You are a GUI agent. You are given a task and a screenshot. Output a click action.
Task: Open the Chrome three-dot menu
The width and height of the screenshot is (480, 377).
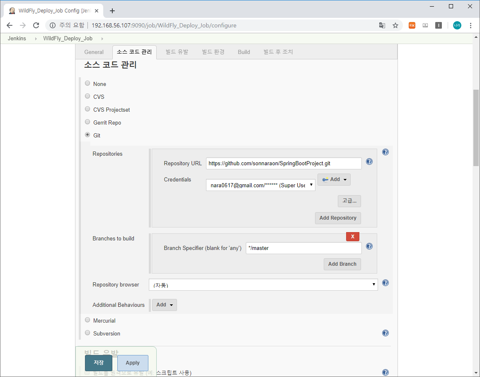470,25
